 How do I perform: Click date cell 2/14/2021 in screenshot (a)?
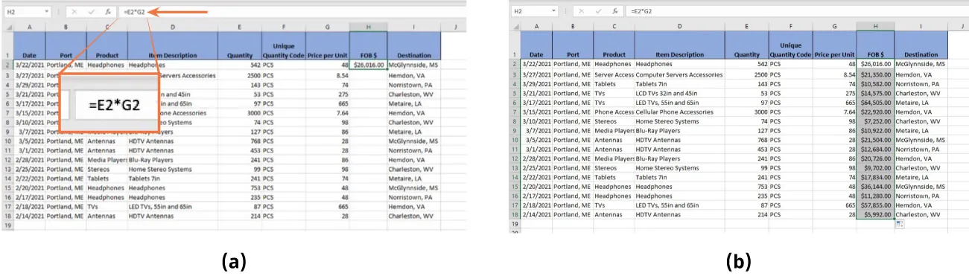(29, 216)
